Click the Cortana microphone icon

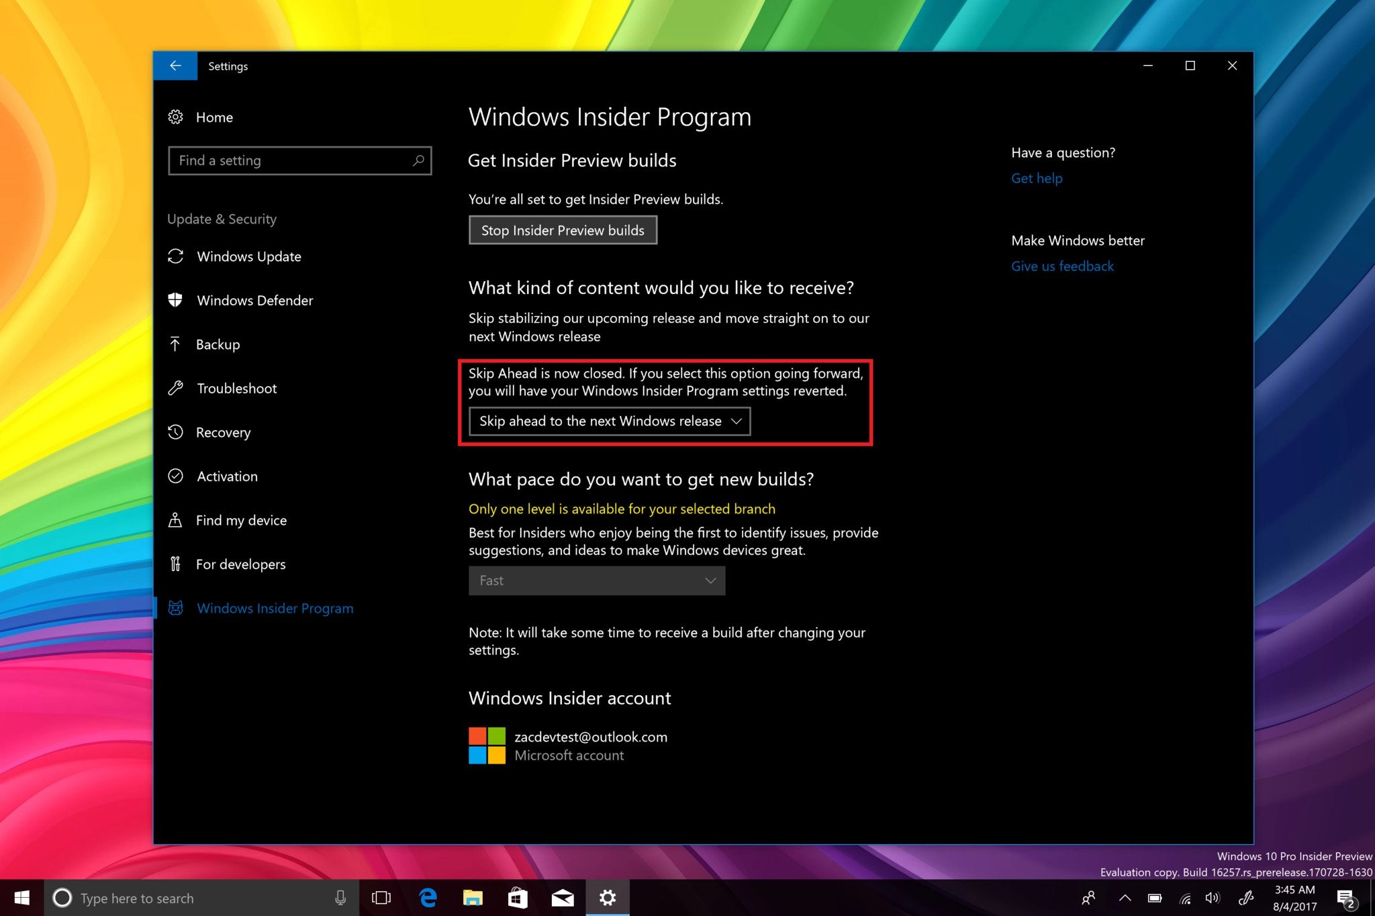tap(340, 898)
